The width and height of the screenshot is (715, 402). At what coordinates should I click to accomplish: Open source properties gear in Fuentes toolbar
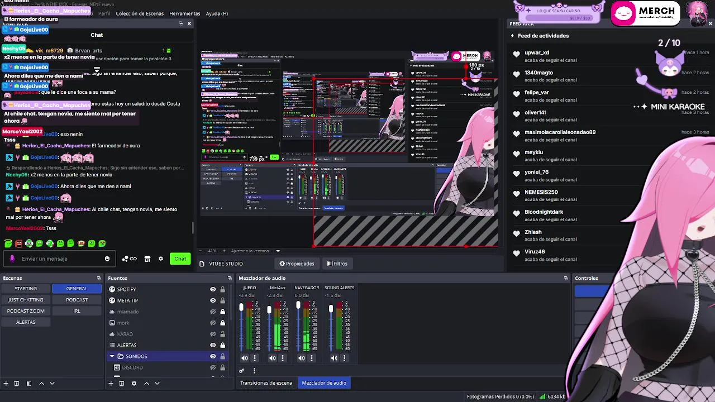pyautogui.click(x=134, y=383)
